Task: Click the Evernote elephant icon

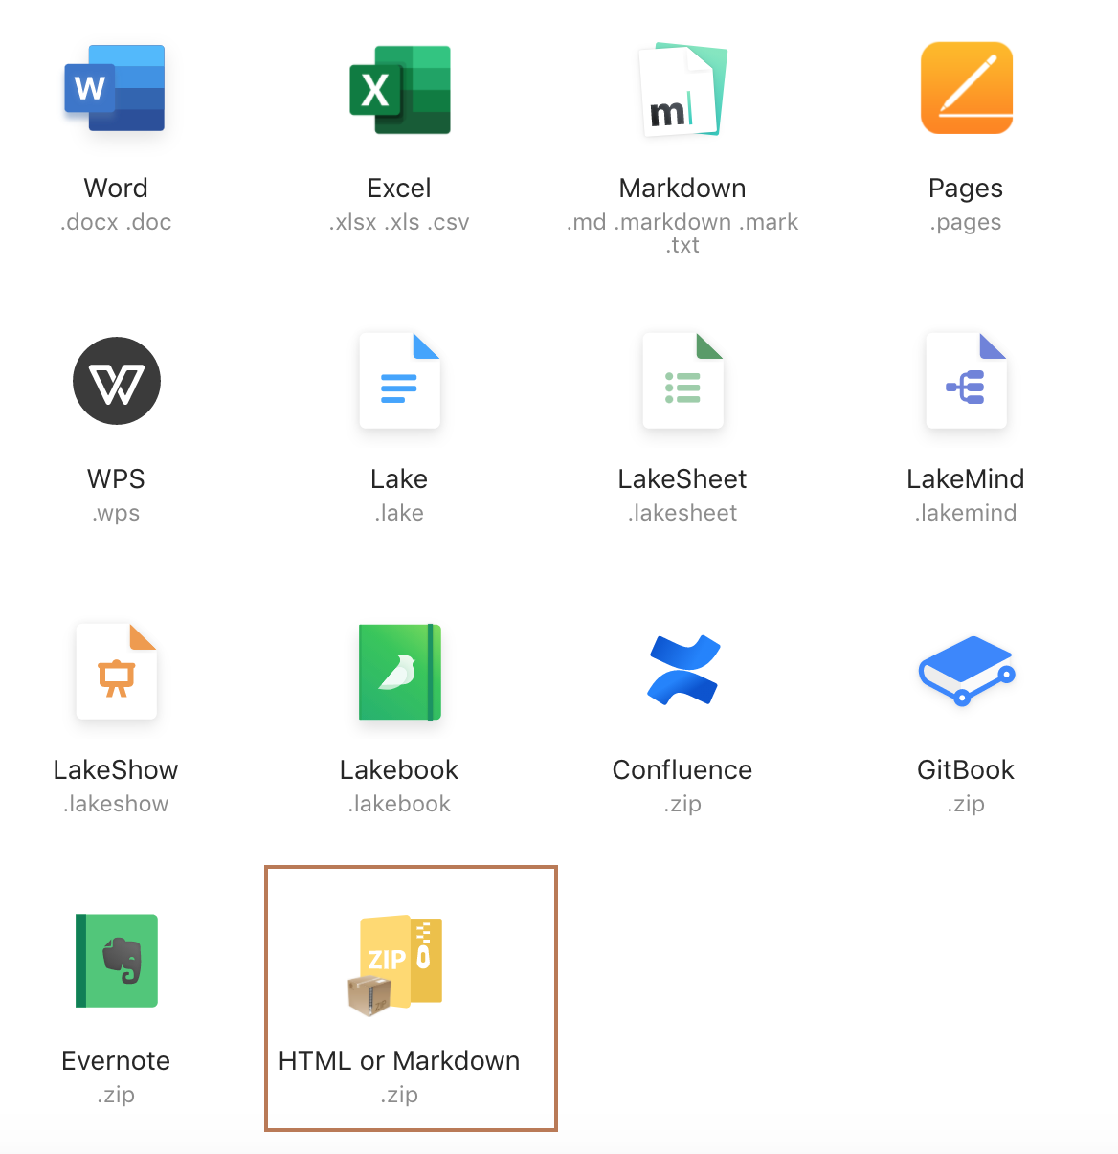Action: point(117,961)
